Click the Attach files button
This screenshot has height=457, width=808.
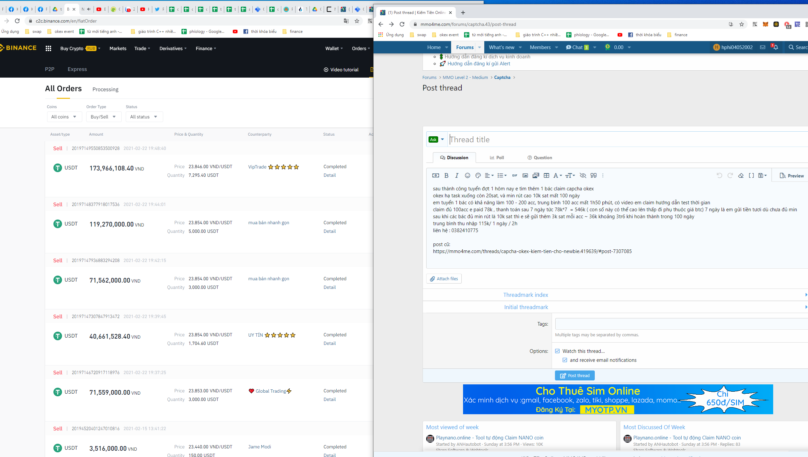pos(444,279)
